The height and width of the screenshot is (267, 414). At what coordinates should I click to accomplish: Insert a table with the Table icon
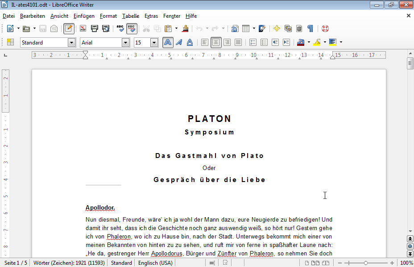click(x=246, y=28)
